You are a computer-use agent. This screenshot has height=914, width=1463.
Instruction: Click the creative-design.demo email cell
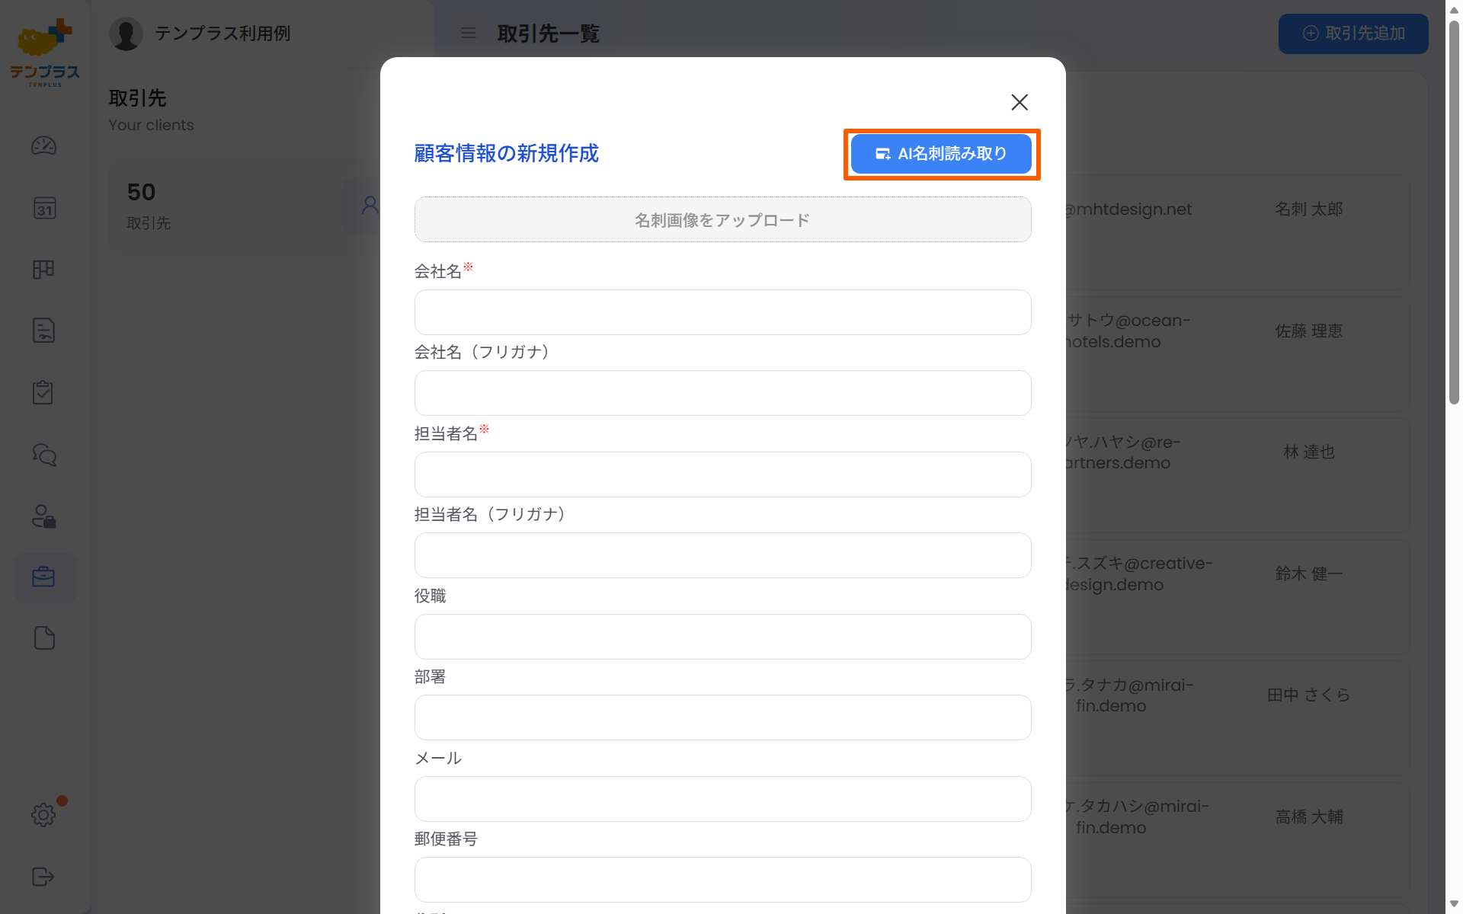(1139, 574)
